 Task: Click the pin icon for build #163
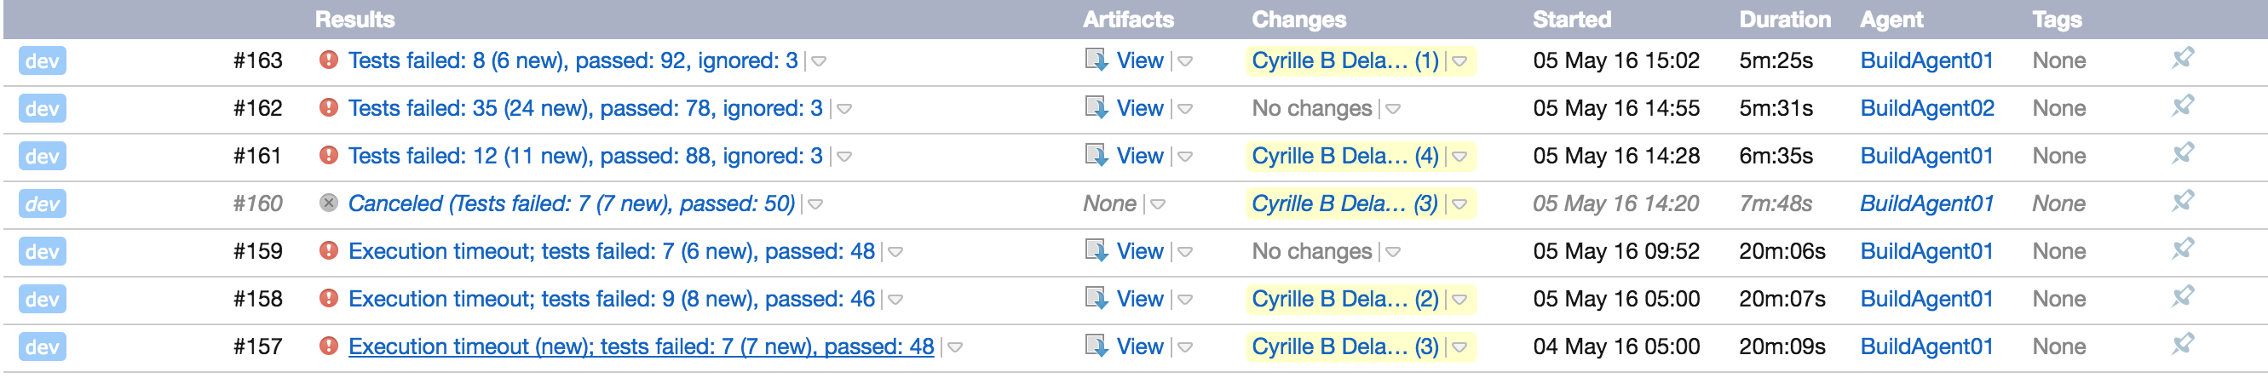(2182, 59)
